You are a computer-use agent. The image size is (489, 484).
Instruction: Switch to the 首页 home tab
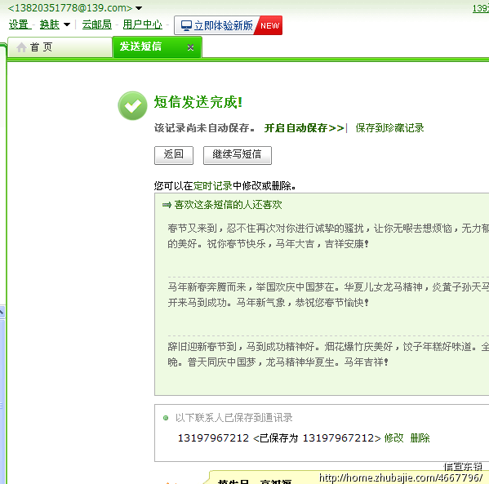[60, 47]
